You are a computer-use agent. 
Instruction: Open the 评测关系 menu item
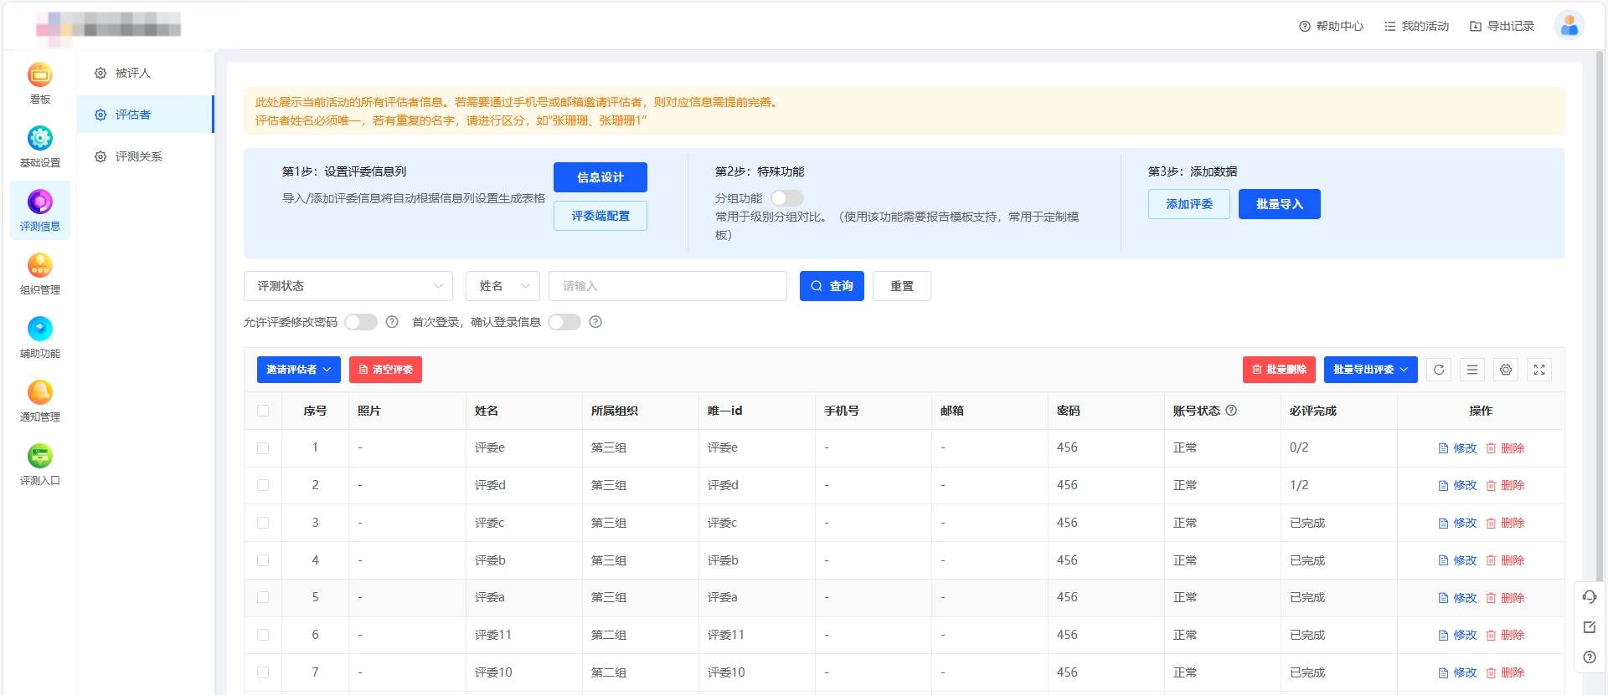(x=139, y=156)
